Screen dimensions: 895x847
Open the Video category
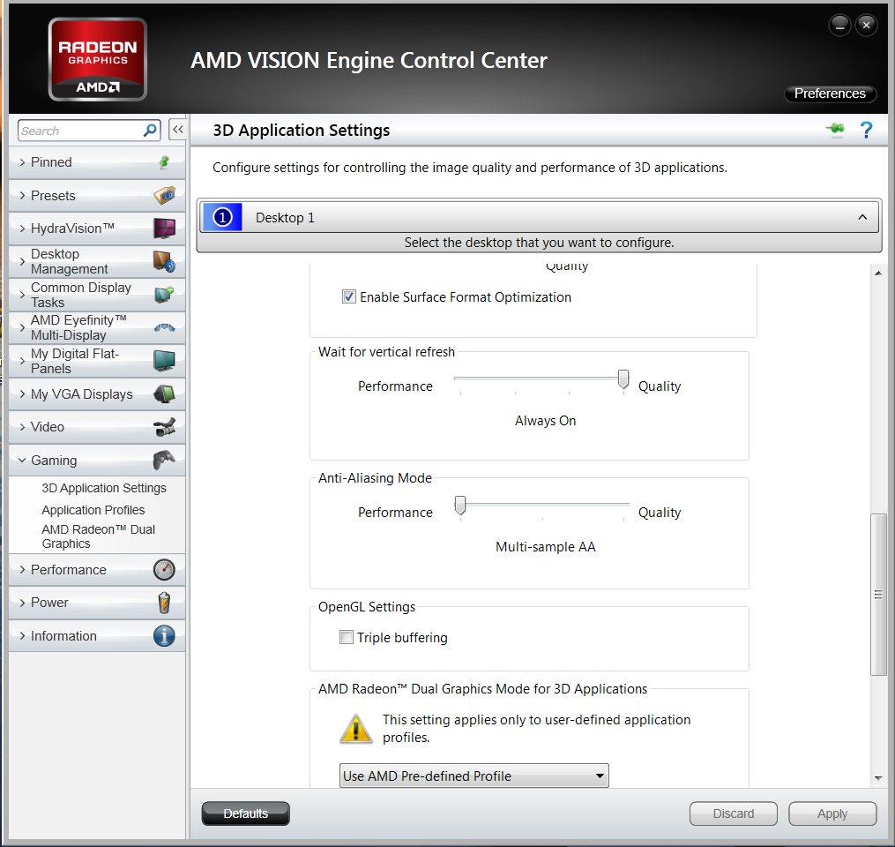(x=97, y=427)
